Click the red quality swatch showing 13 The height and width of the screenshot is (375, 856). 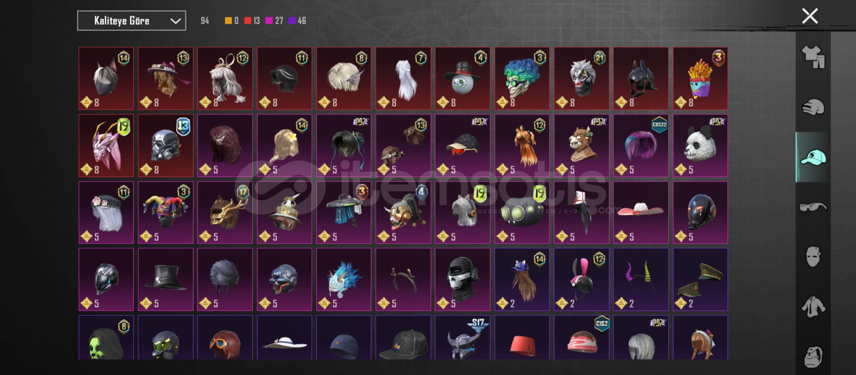pyautogui.click(x=248, y=21)
